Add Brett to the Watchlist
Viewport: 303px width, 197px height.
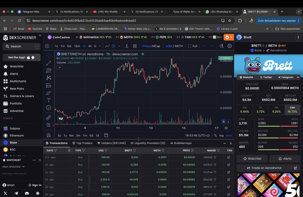tap(252, 159)
